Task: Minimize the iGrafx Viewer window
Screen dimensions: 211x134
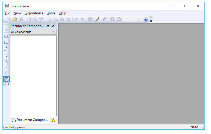Action: point(173,6)
